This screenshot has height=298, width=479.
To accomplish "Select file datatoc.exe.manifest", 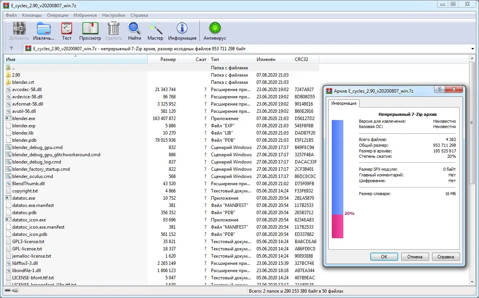I will coord(33,205).
